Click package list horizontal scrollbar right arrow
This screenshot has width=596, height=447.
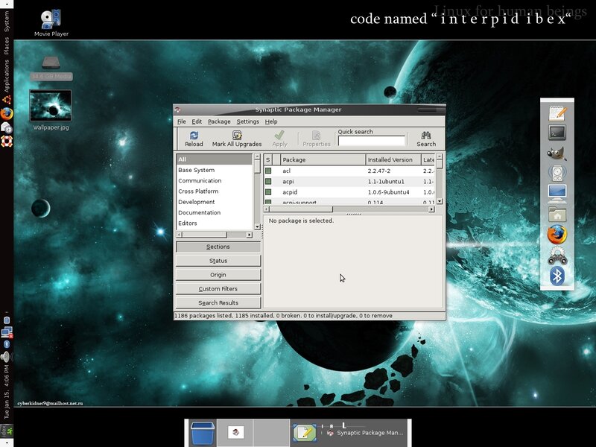tap(431, 209)
